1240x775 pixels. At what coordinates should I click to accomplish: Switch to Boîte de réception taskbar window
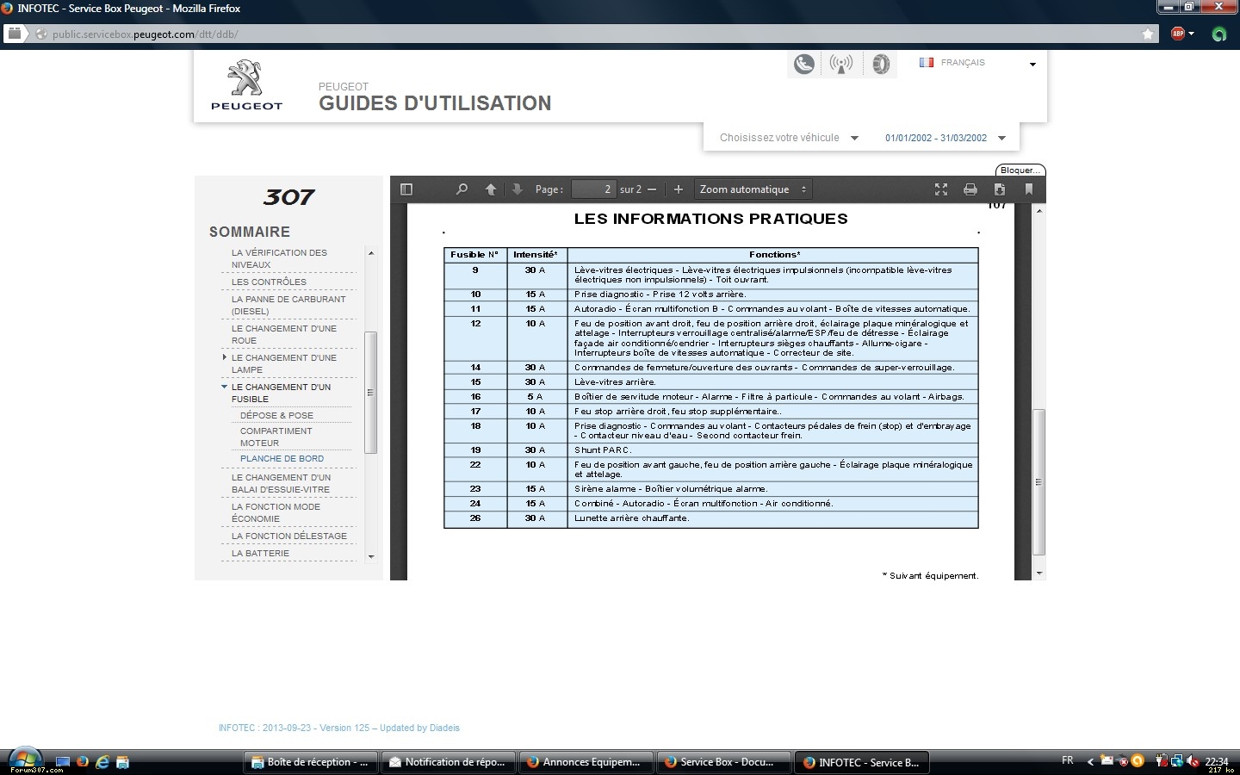[x=310, y=762]
